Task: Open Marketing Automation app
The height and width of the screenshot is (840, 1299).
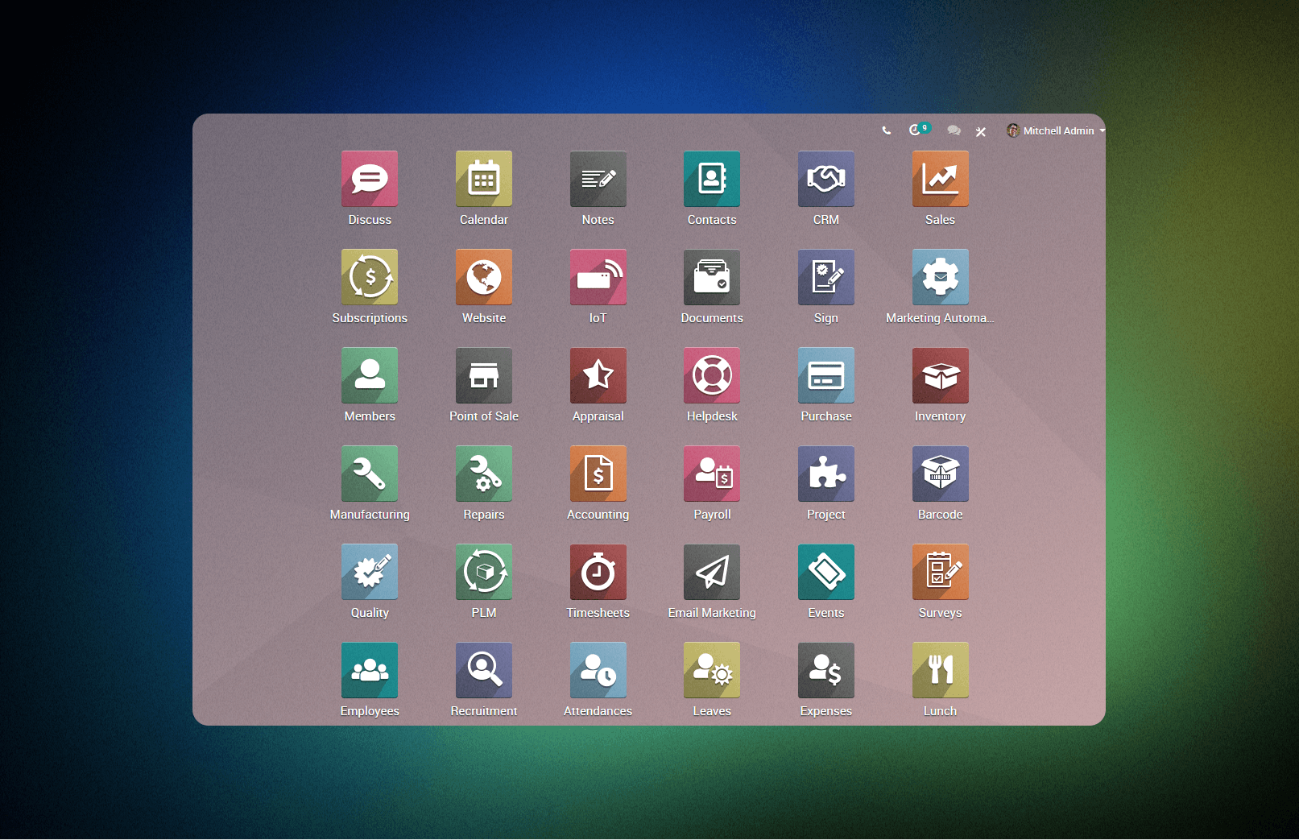Action: coord(941,277)
